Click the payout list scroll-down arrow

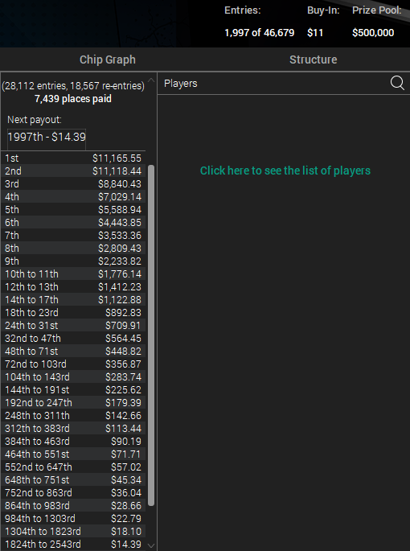151,545
